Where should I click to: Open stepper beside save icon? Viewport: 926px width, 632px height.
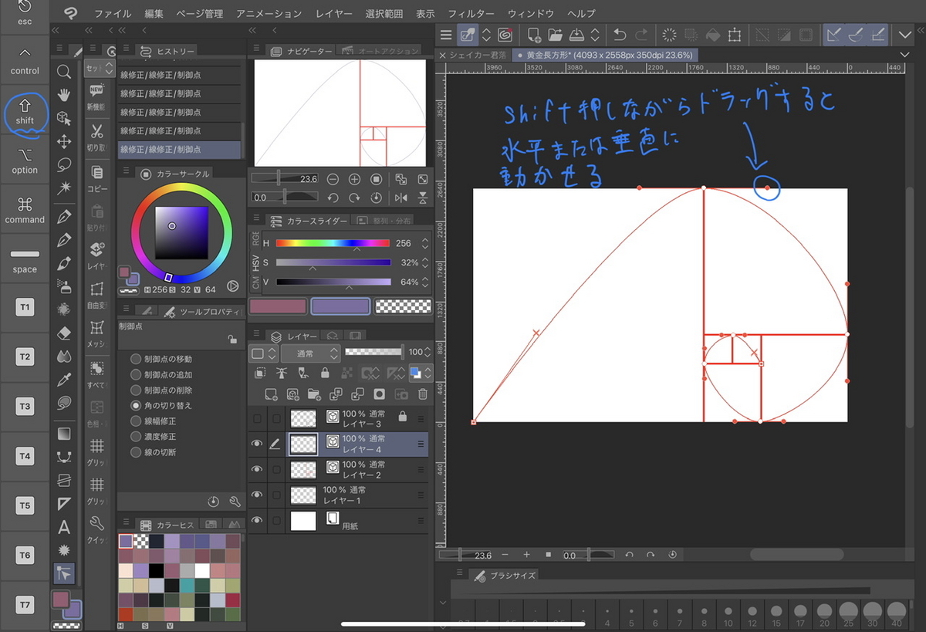click(595, 35)
